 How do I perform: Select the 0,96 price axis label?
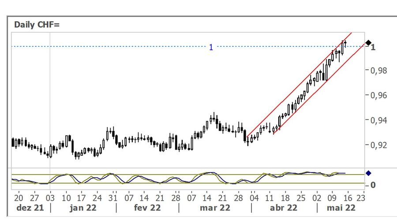378,95
